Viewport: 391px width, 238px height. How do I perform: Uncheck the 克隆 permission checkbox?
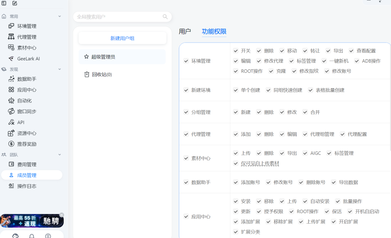(x=271, y=71)
